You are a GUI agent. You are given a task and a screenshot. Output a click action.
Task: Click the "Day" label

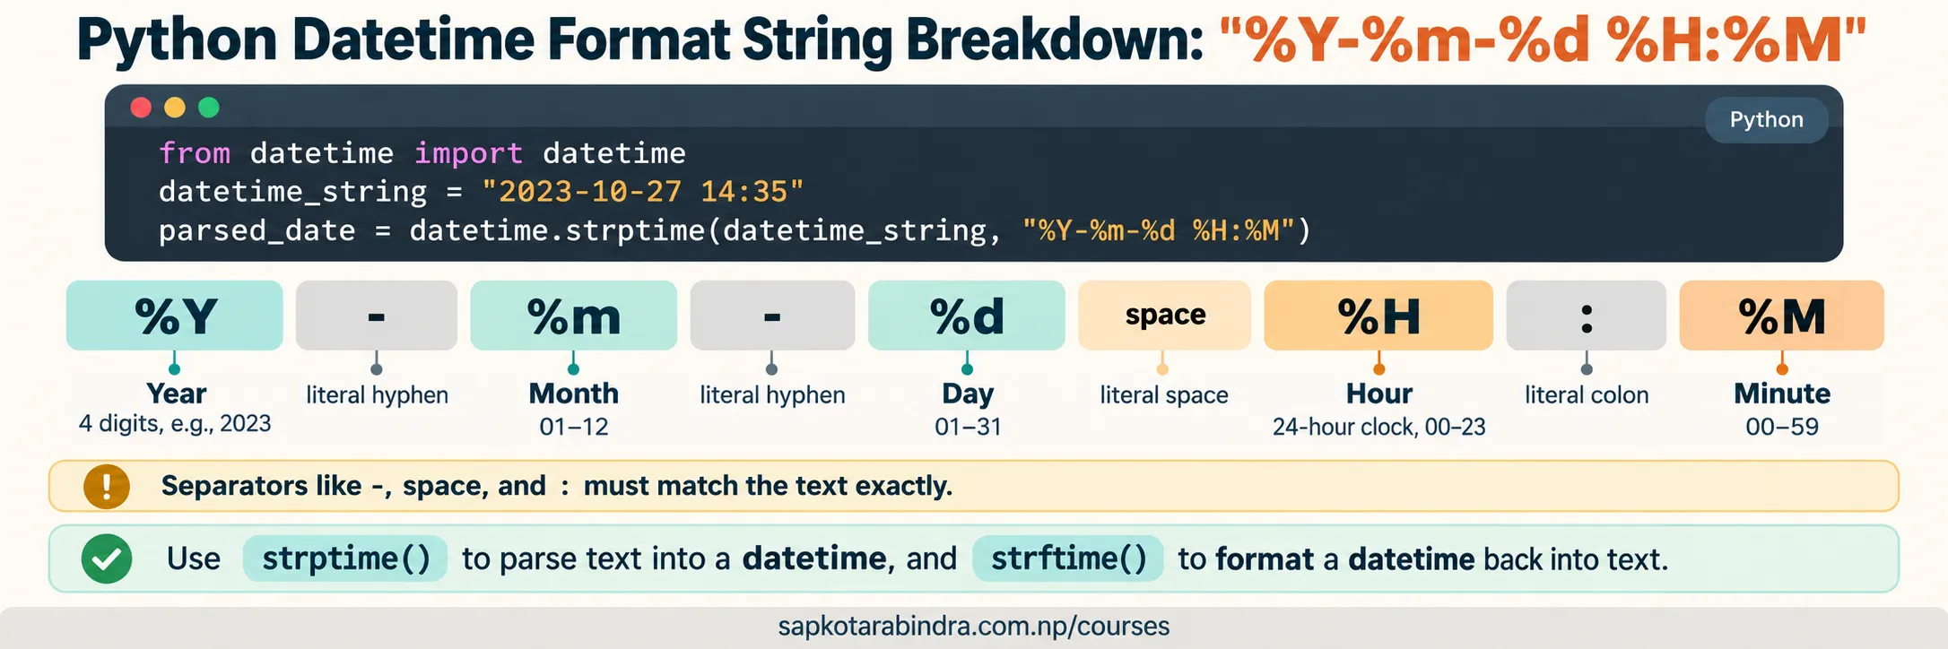click(968, 394)
